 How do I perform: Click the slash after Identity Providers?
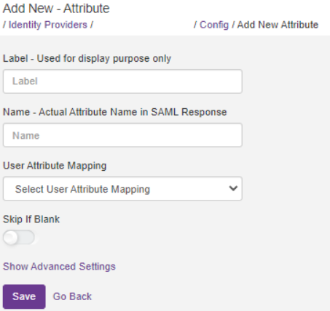(92, 25)
